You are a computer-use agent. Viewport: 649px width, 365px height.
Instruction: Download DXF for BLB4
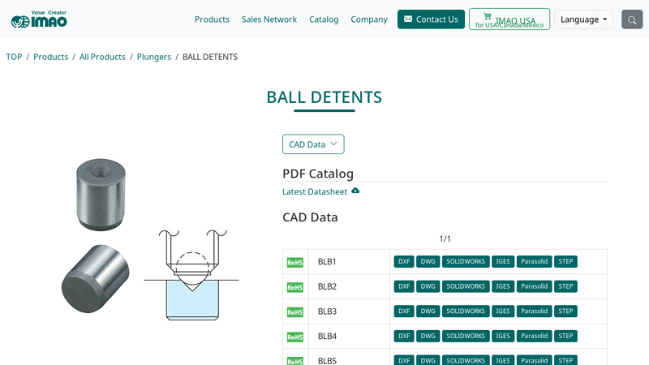(404, 336)
